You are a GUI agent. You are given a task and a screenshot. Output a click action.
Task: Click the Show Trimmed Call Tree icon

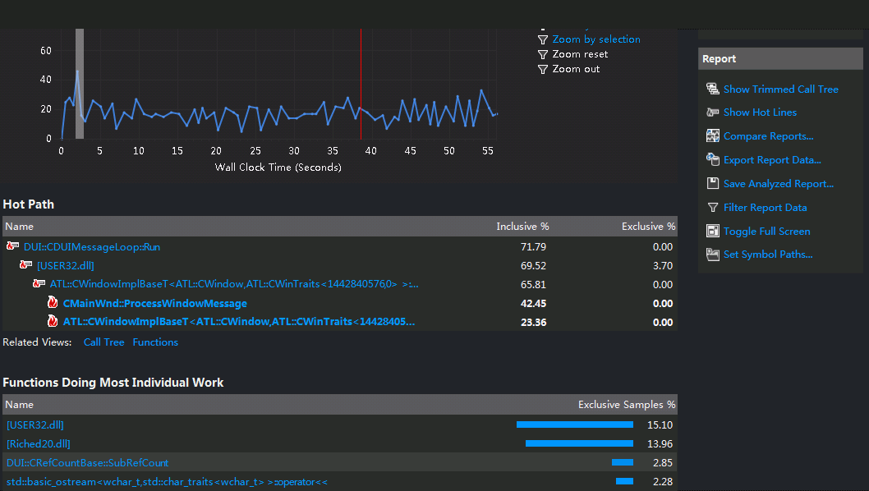click(712, 89)
